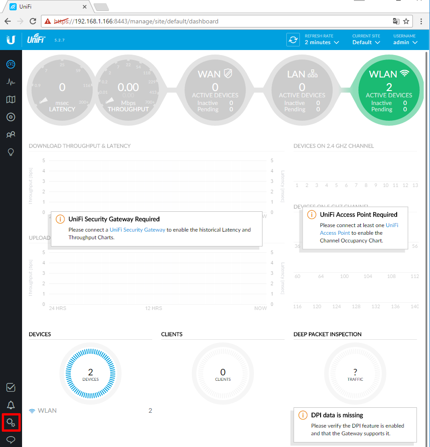Click the Ubiquiti U logo
Screen dimensions: 430x447
(x=11, y=40)
